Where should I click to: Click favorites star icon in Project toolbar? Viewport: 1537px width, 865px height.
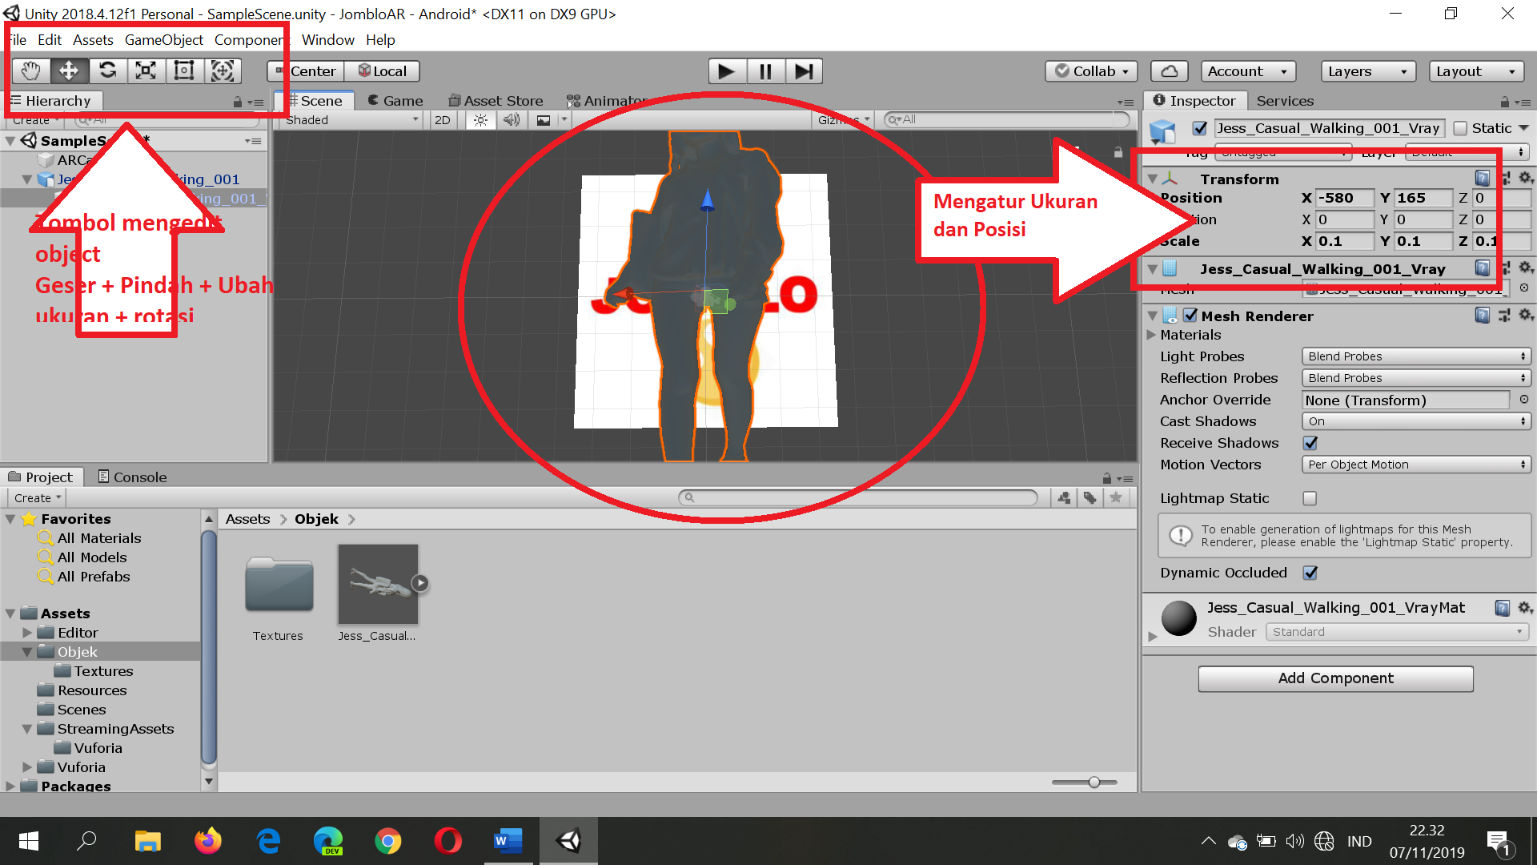pos(1116,498)
